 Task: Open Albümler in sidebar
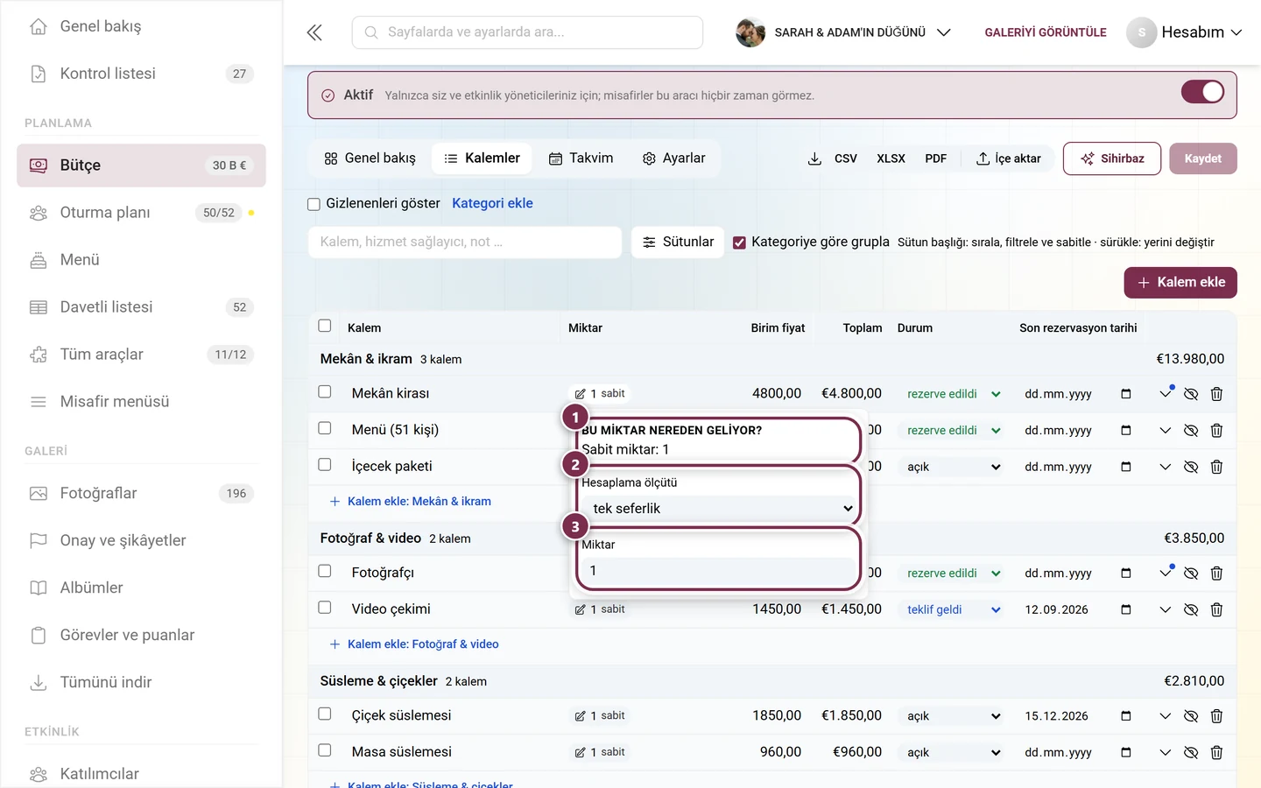(x=141, y=587)
